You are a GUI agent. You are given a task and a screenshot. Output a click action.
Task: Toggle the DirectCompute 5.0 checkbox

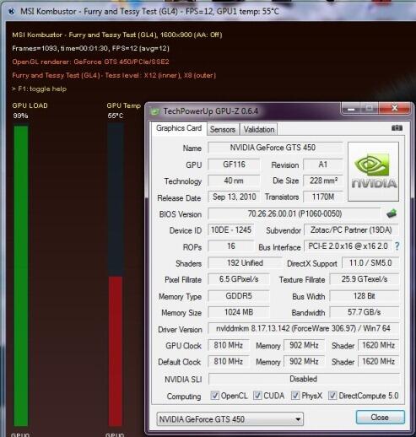[332, 396]
